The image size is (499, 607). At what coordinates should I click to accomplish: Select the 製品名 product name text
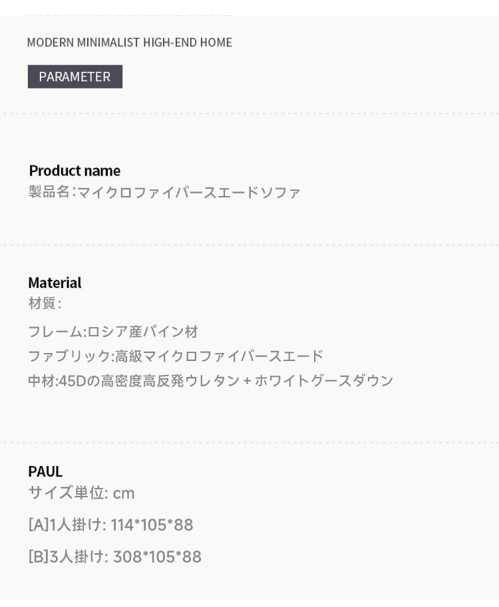pos(164,192)
